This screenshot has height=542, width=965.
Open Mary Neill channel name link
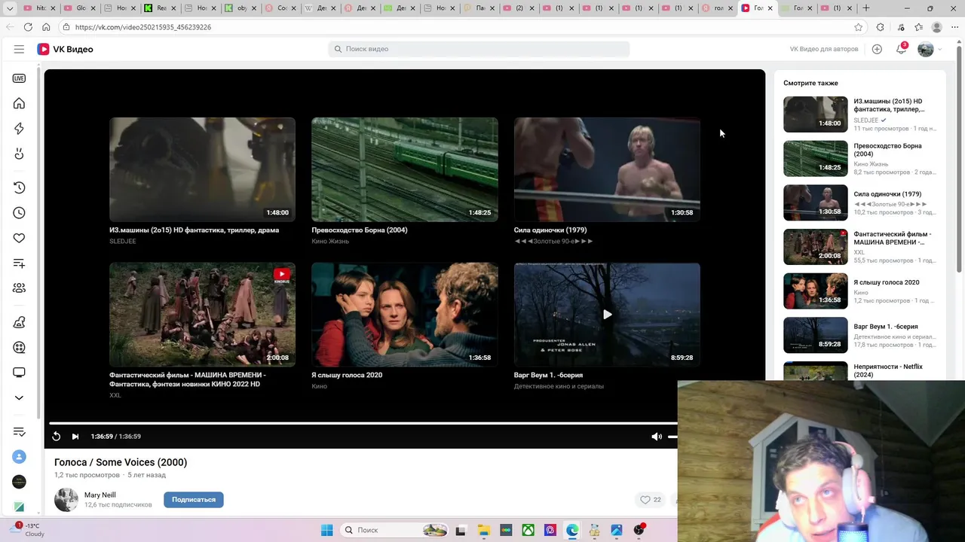point(100,495)
